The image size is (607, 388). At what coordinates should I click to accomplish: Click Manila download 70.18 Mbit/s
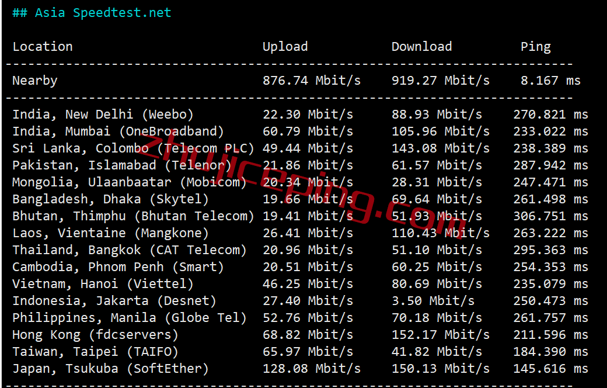pos(437,318)
